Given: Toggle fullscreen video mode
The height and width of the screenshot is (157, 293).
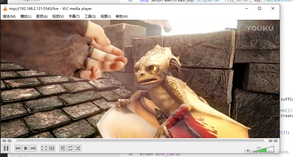Looking at the screenshot, I should (44, 148).
